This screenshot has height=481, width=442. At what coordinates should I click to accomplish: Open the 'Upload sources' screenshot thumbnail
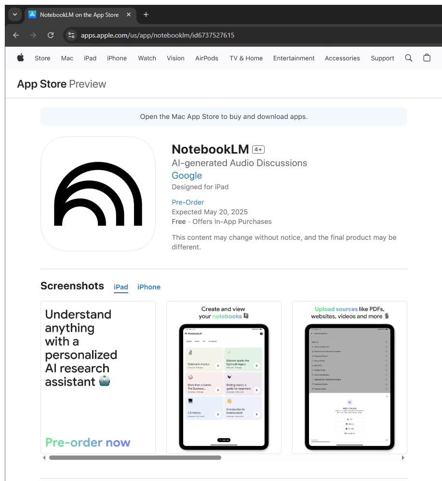tap(349, 377)
